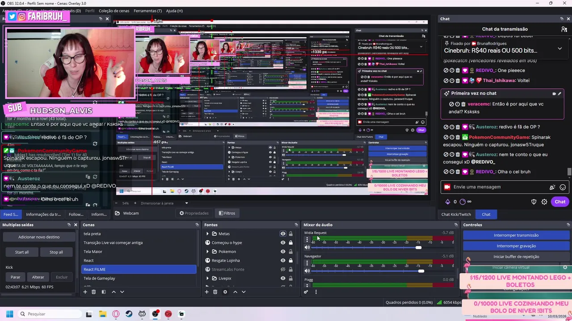Open advanced audio properties gears icon
The height and width of the screenshot is (321, 572).
click(x=306, y=292)
